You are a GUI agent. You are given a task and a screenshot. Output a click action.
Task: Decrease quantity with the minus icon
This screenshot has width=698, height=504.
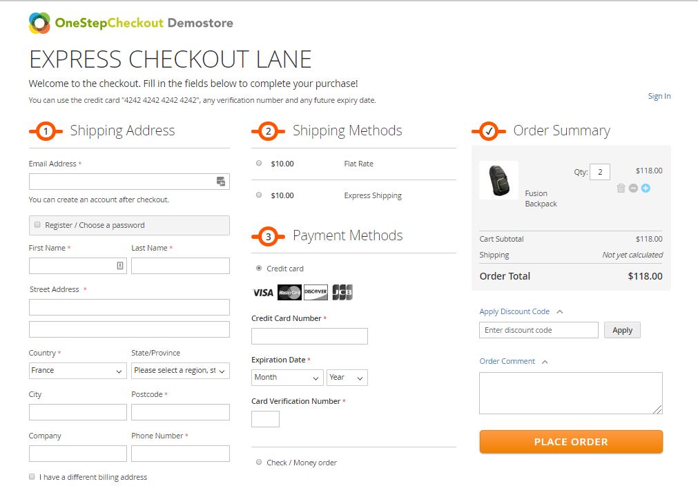pyautogui.click(x=633, y=188)
